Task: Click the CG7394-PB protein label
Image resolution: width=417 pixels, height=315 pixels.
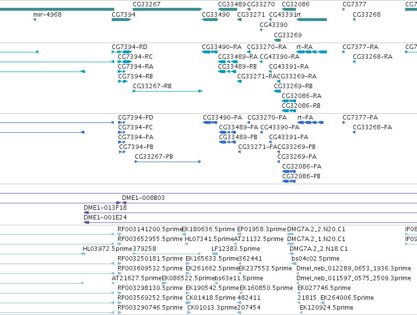Action: 136,147
